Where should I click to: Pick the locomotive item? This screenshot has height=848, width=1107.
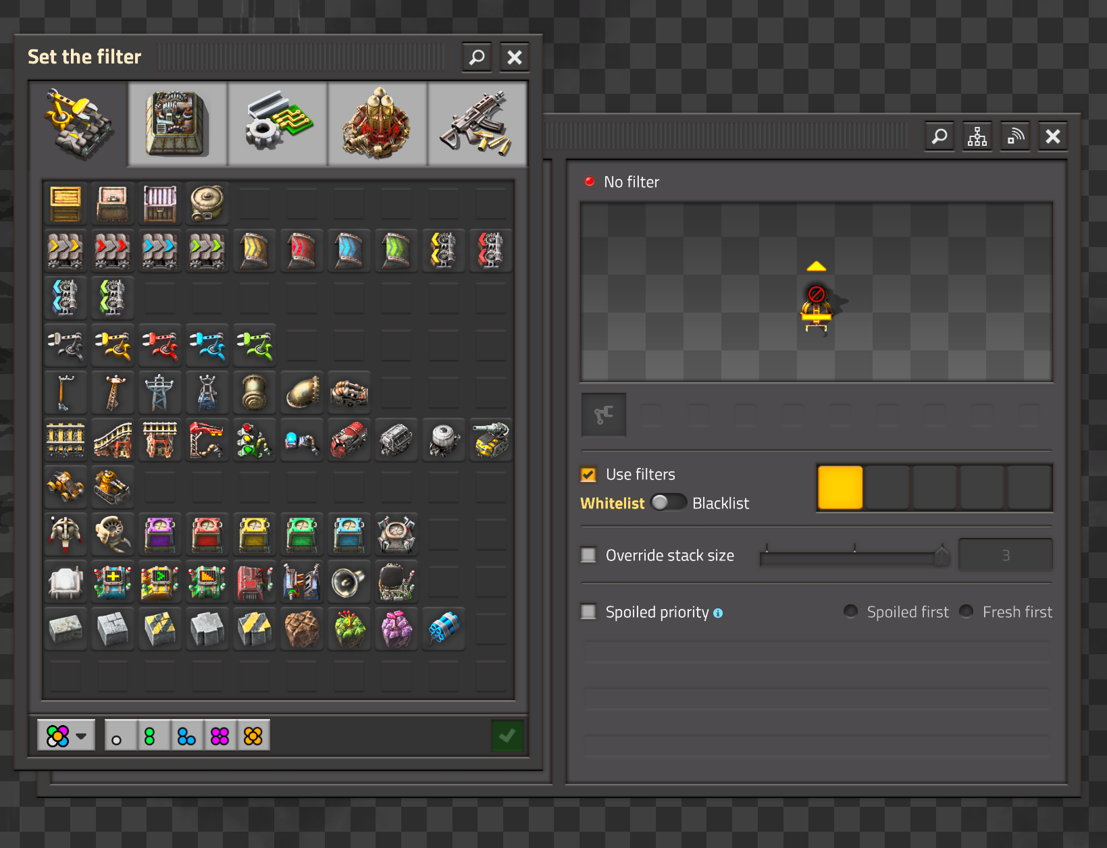click(x=349, y=440)
